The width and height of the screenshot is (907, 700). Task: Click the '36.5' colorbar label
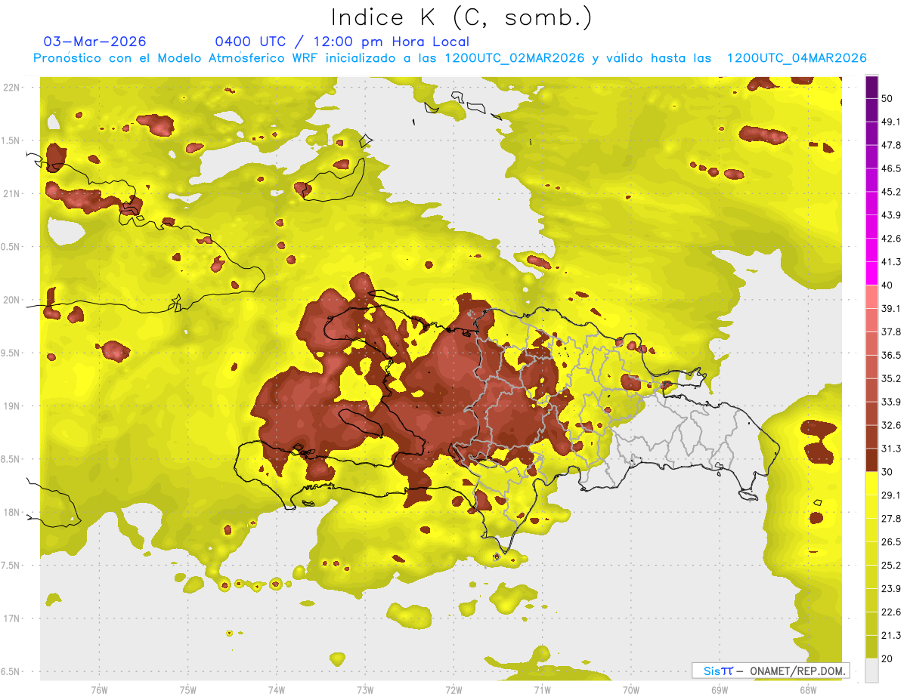892,355
